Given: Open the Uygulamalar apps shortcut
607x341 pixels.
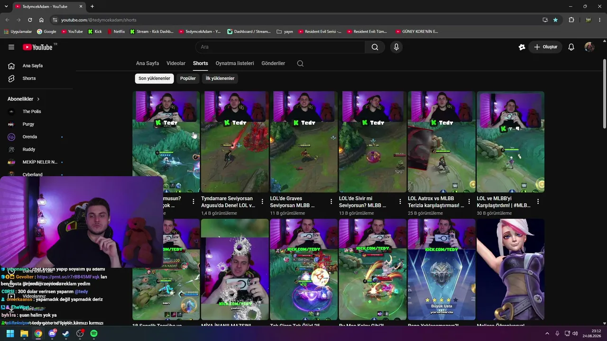Looking at the screenshot, I should [18, 32].
